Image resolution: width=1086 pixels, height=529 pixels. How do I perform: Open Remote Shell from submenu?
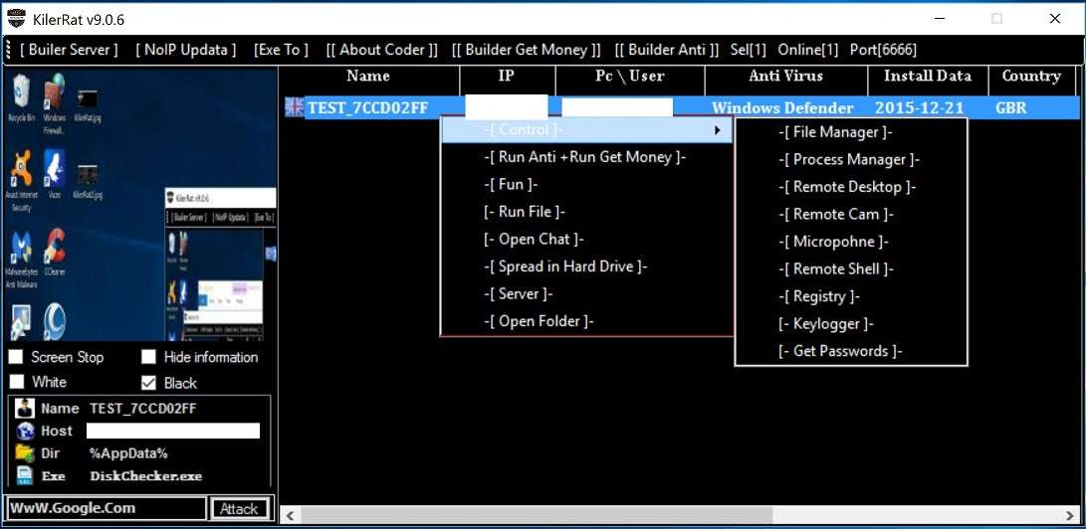pyautogui.click(x=836, y=269)
